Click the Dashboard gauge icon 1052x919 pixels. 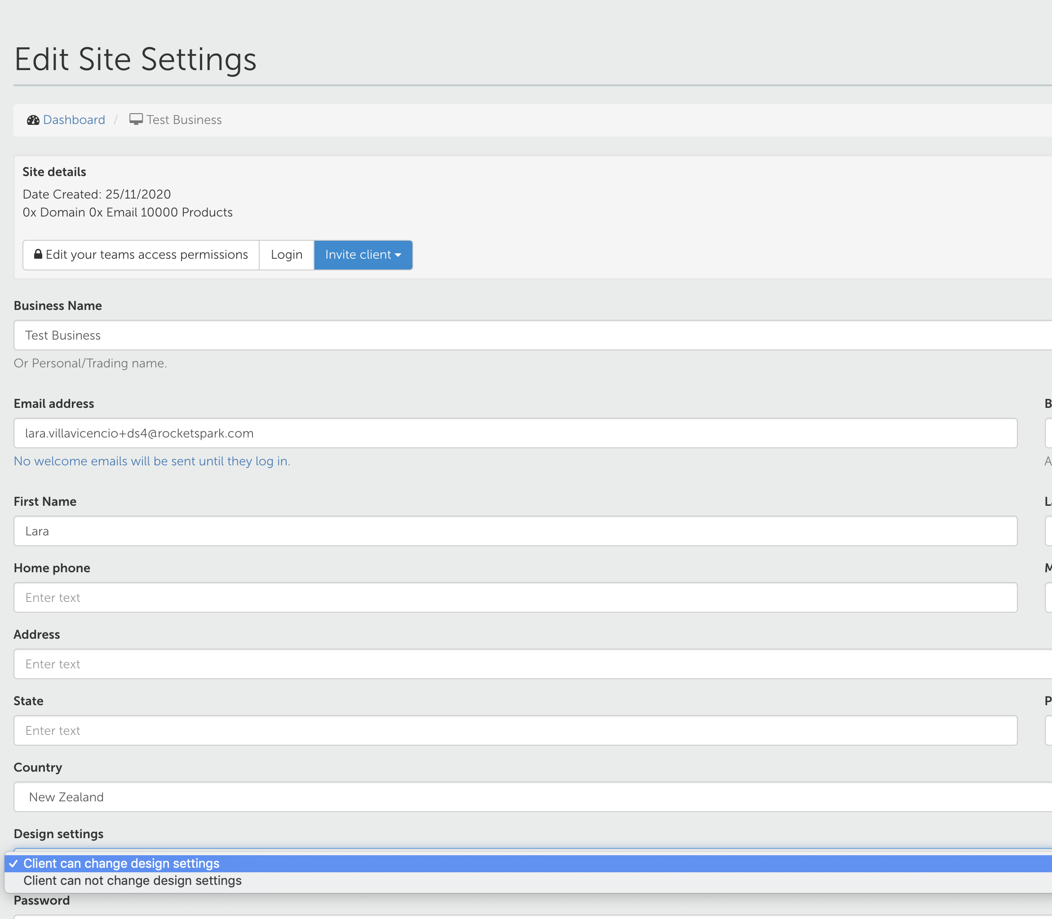pyautogui.click(x=33, y=120)
